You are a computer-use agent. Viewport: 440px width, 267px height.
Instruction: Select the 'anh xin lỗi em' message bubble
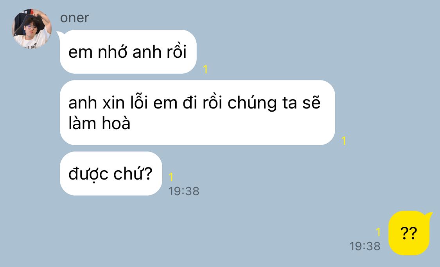pos(197,113)
